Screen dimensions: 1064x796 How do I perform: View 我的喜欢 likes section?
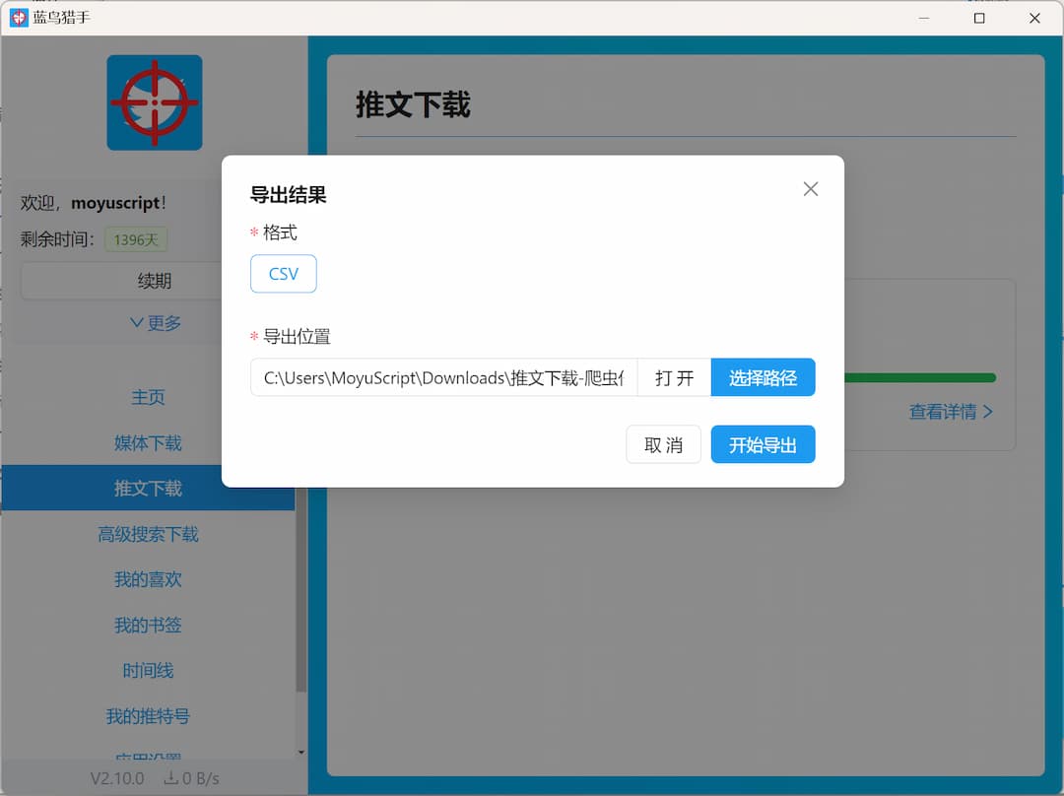click(148, 579)
